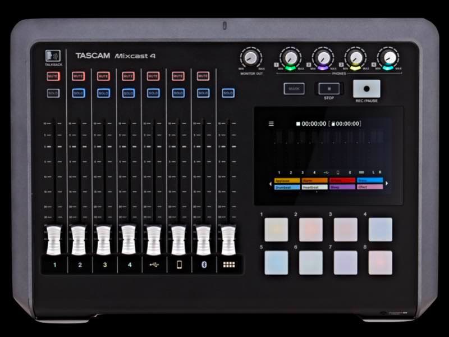Mute the smartphone channel
This screenshot has height=337, width=449.
178,76
